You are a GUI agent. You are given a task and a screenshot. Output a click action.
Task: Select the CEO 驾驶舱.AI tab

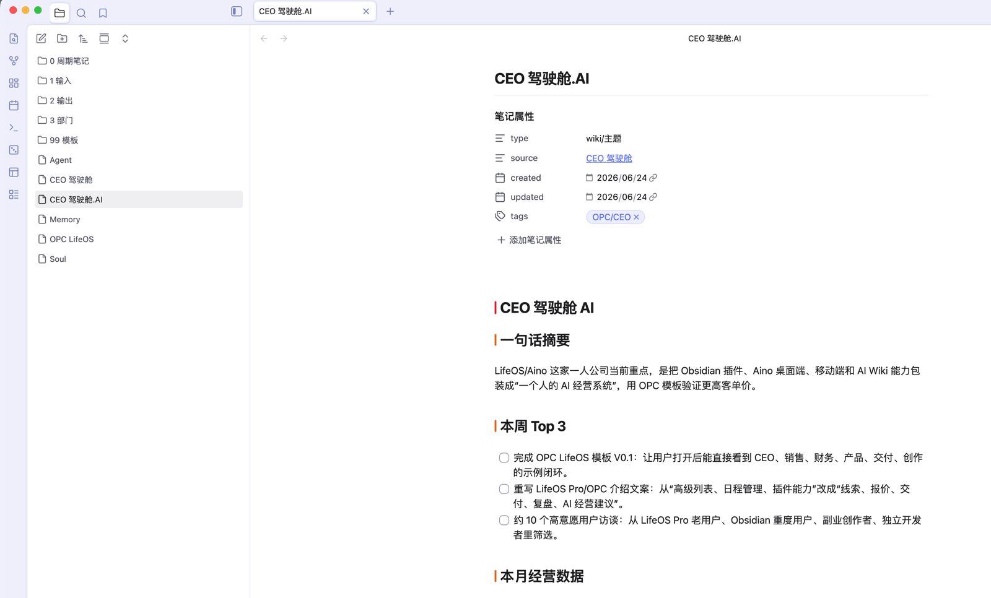[315, 11]
